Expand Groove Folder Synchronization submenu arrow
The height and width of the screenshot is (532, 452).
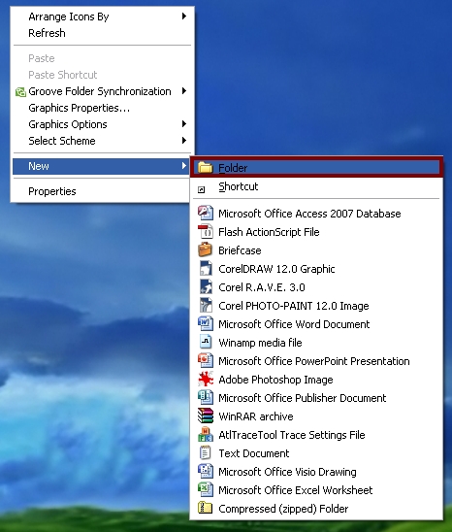tap(184, 90)
